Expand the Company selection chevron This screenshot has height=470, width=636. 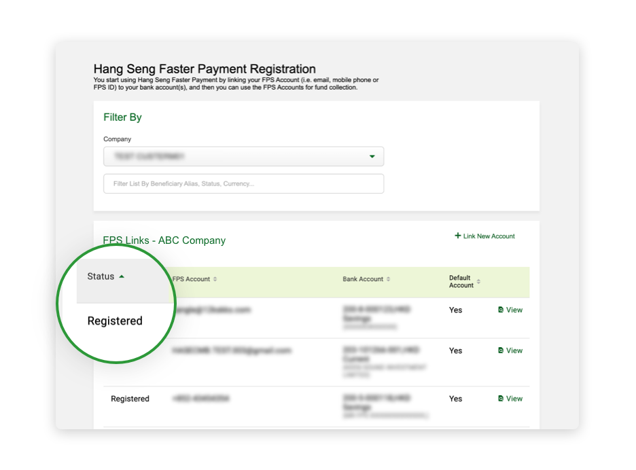pos(372,156)
